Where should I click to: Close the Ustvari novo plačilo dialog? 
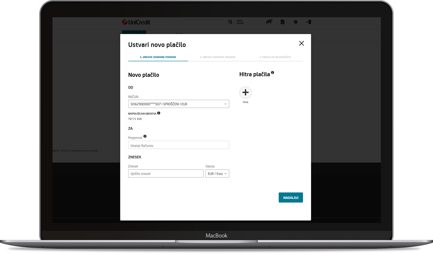pos(301,43)
